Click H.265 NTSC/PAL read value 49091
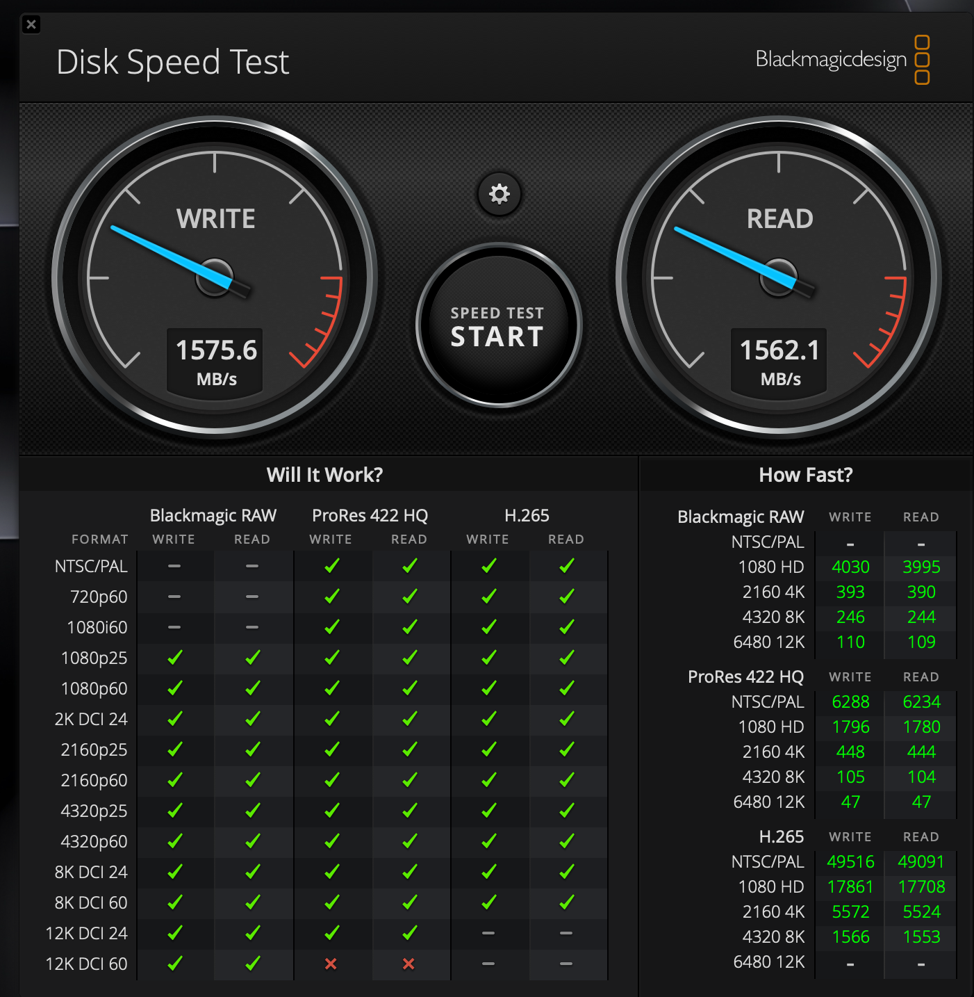The width and height of the screenshot is (974, 997). (x=921, y=861)
